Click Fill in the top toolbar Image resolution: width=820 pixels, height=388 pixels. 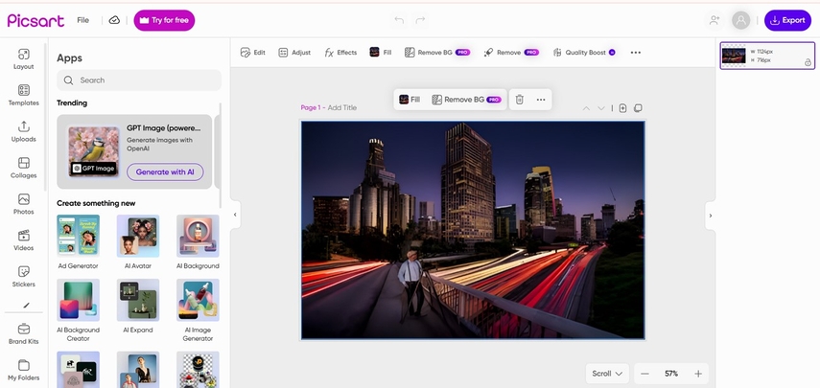[381, 53]
